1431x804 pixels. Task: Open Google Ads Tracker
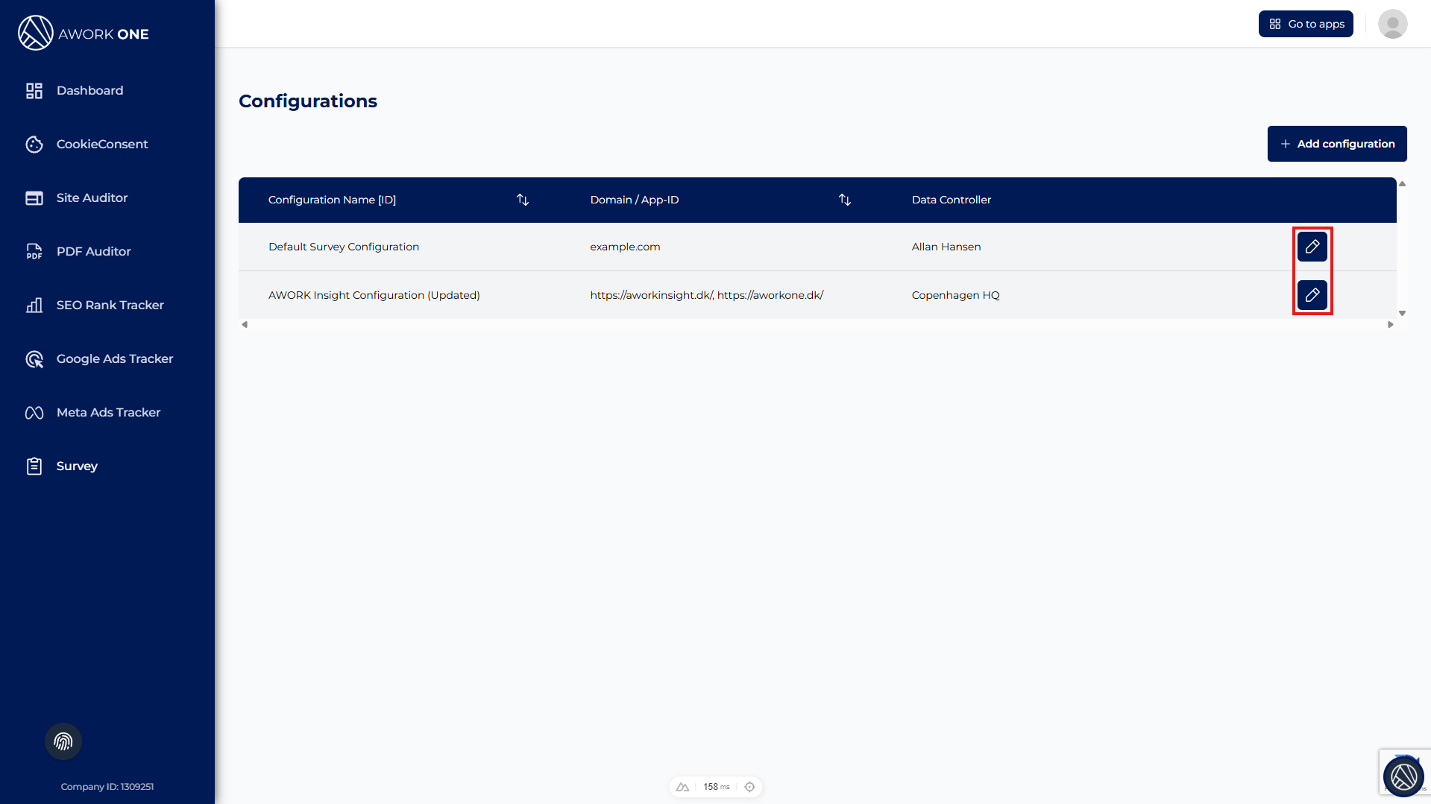coord(114,358)
